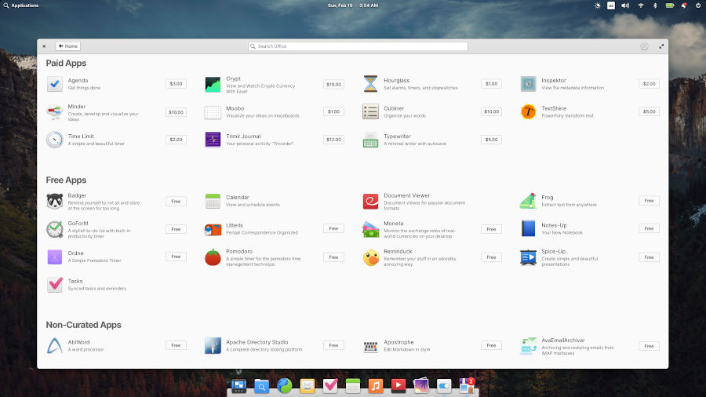Install Notes-Up with the Free button
This screenshot has width=706, height=397.
649,228
